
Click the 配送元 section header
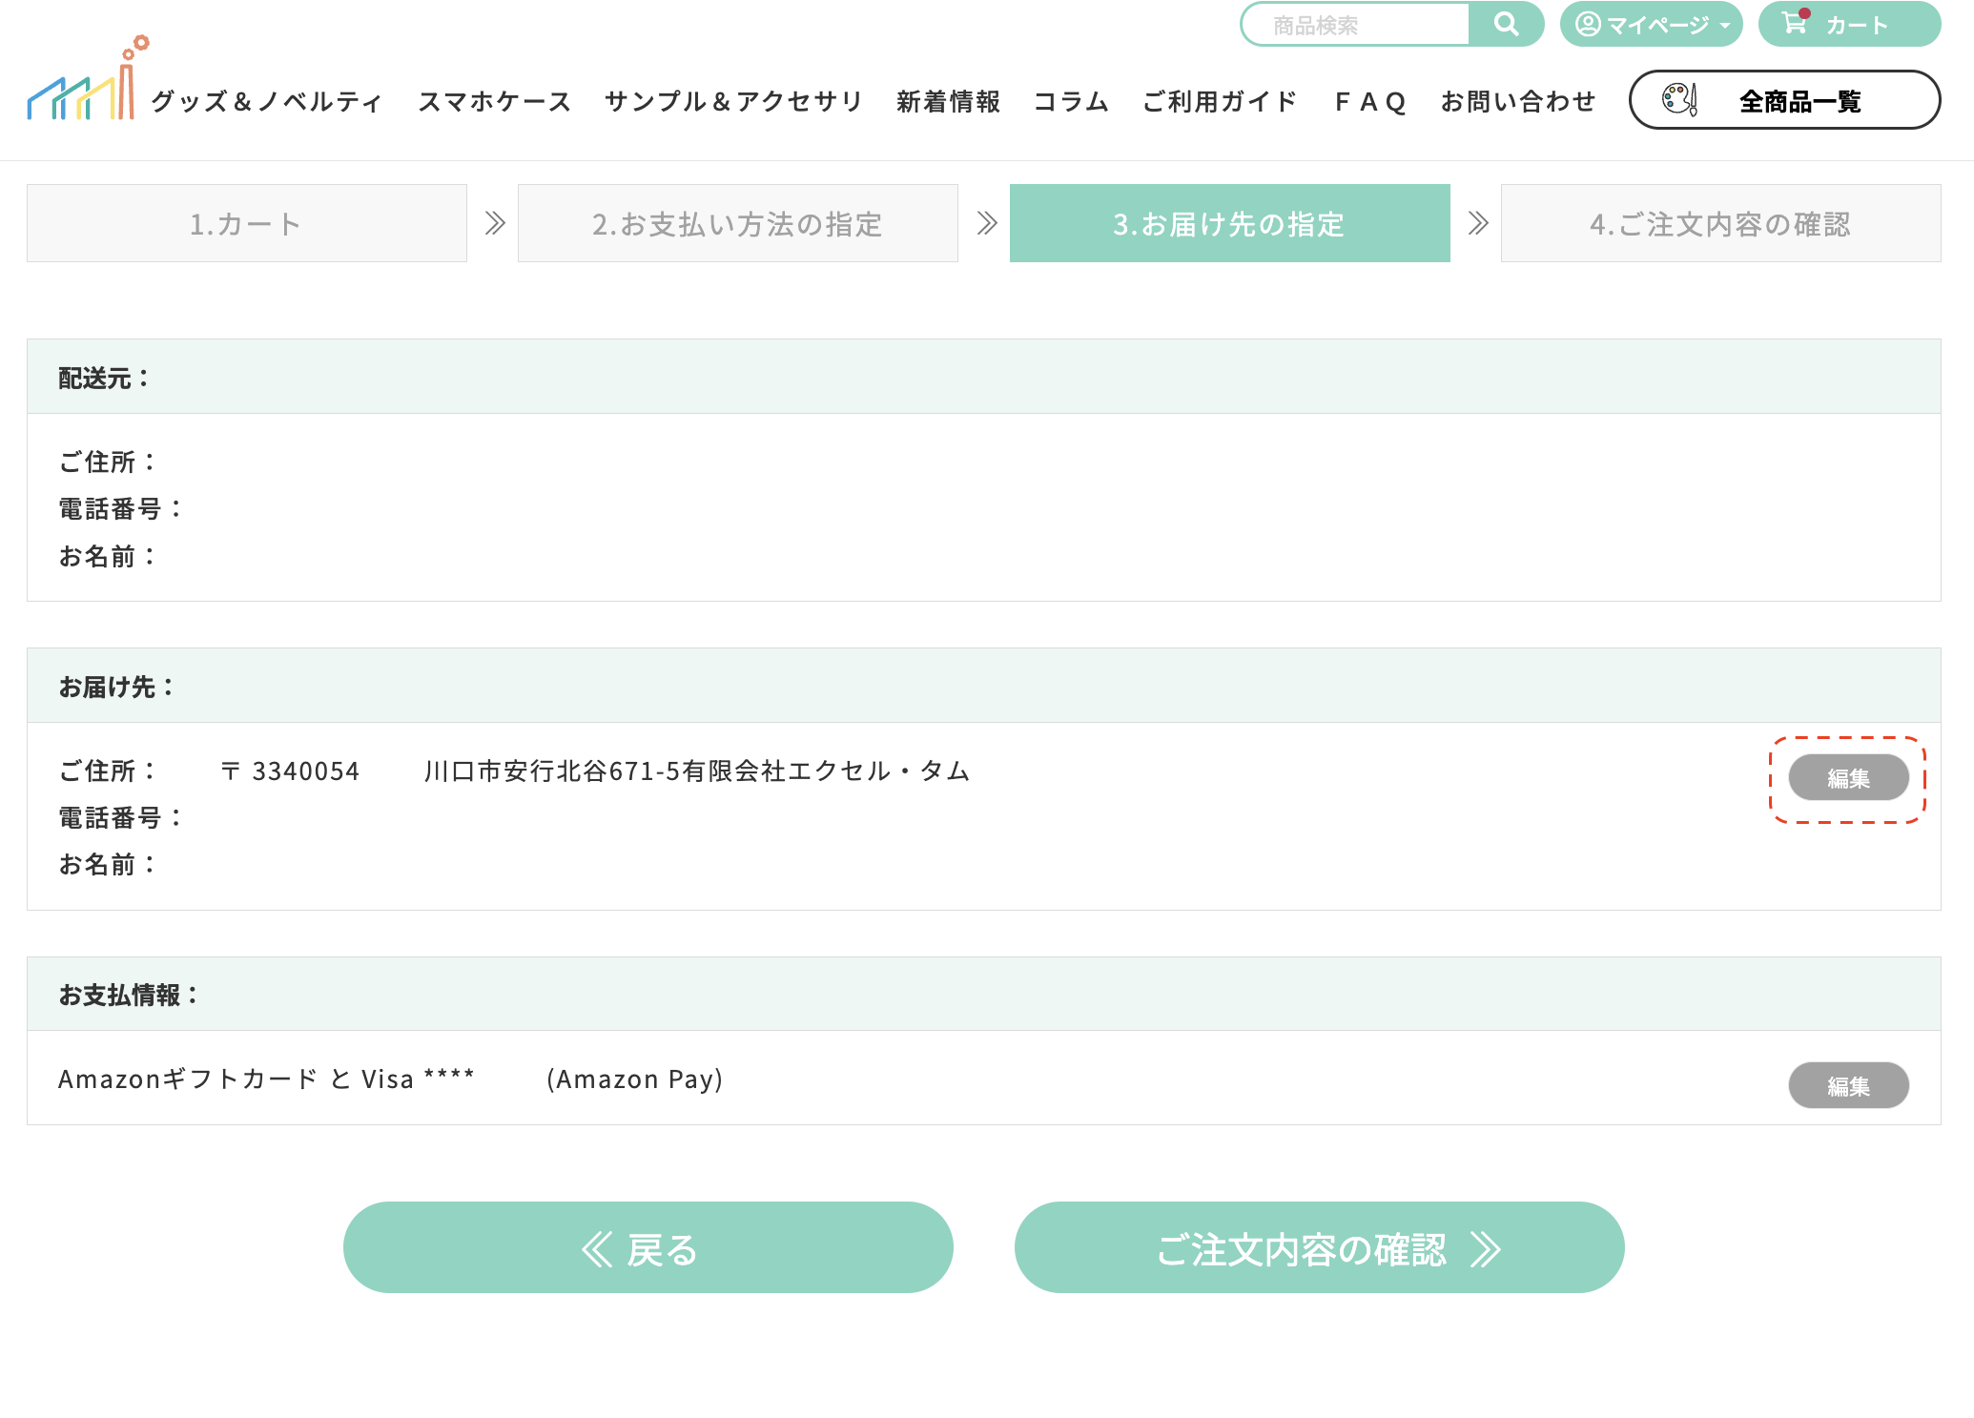(x=984, y=377)
